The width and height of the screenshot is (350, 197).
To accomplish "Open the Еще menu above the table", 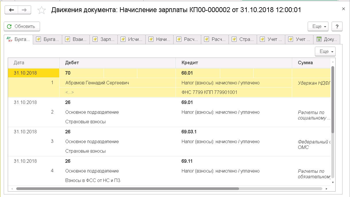I will (325, 51).
